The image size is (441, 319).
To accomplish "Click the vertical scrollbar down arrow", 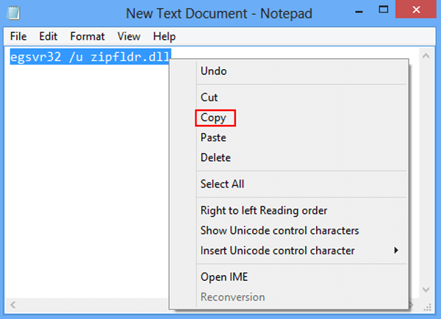I will pos(426,290).
